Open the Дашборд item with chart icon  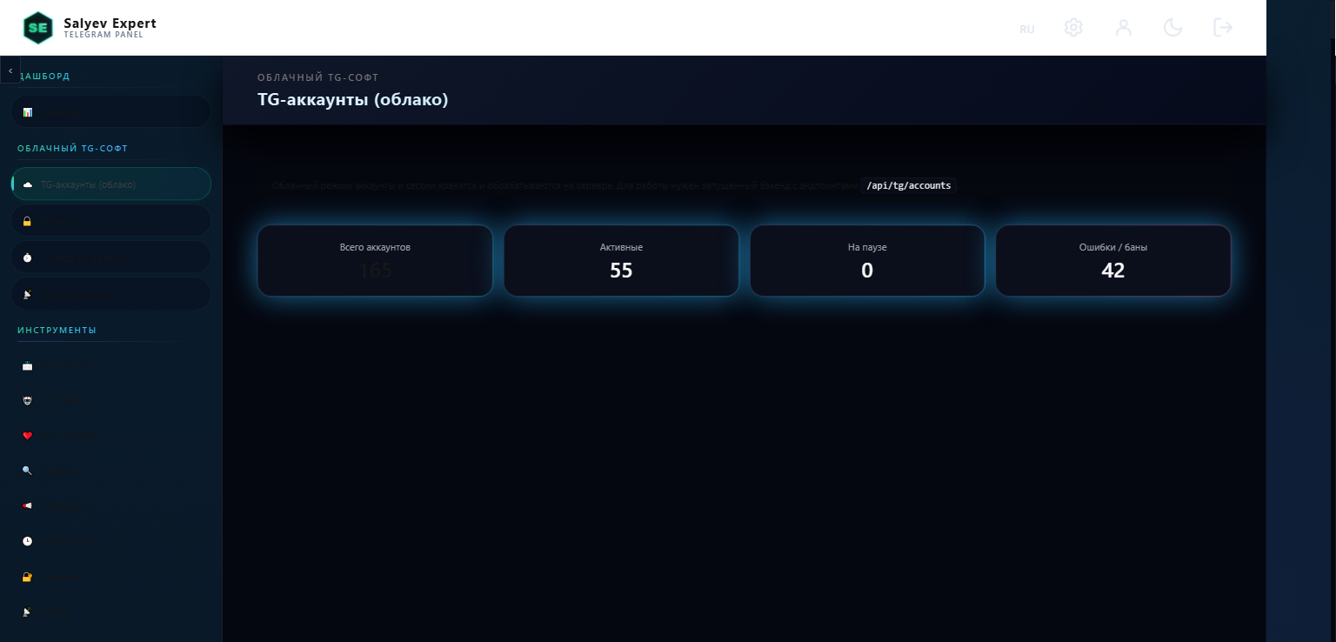pos(110,112)
